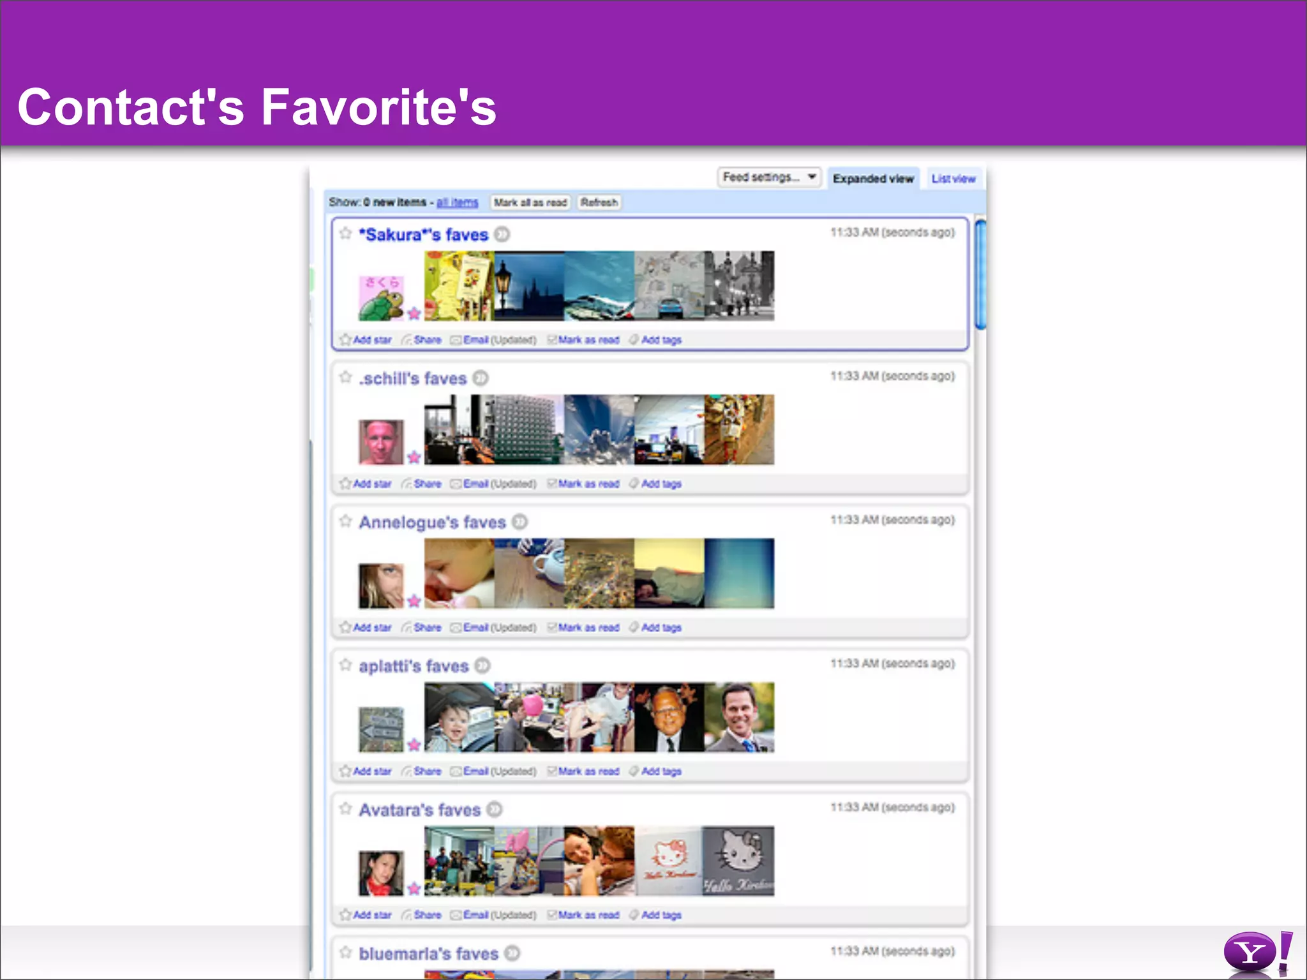The width and height of the screenshot is (1307, 980).
Task: Star the *Sakura*'s faves entry title
Action: [345, 234]
